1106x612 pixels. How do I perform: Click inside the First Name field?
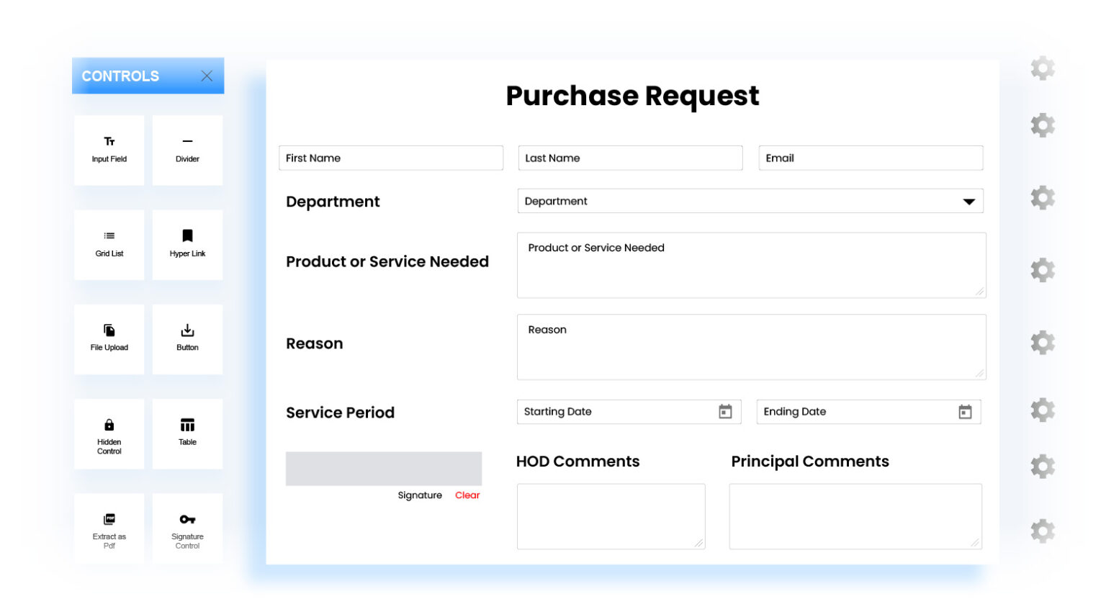coord(391,158)
